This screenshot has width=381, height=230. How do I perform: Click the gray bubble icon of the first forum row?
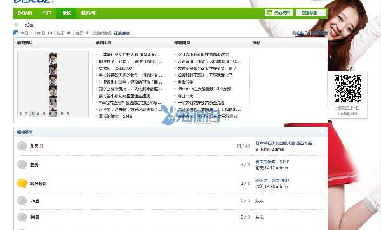tap(22, 146)
